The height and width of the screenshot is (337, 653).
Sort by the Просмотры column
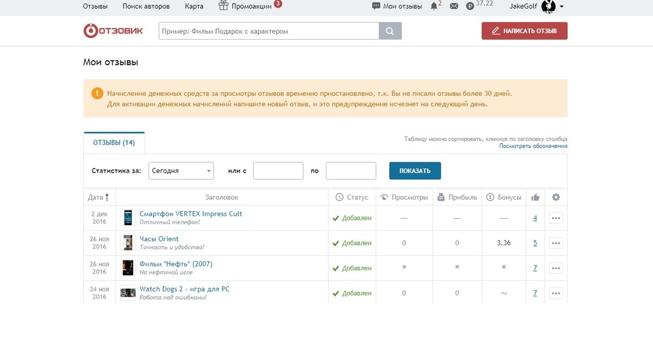[404, 197]
